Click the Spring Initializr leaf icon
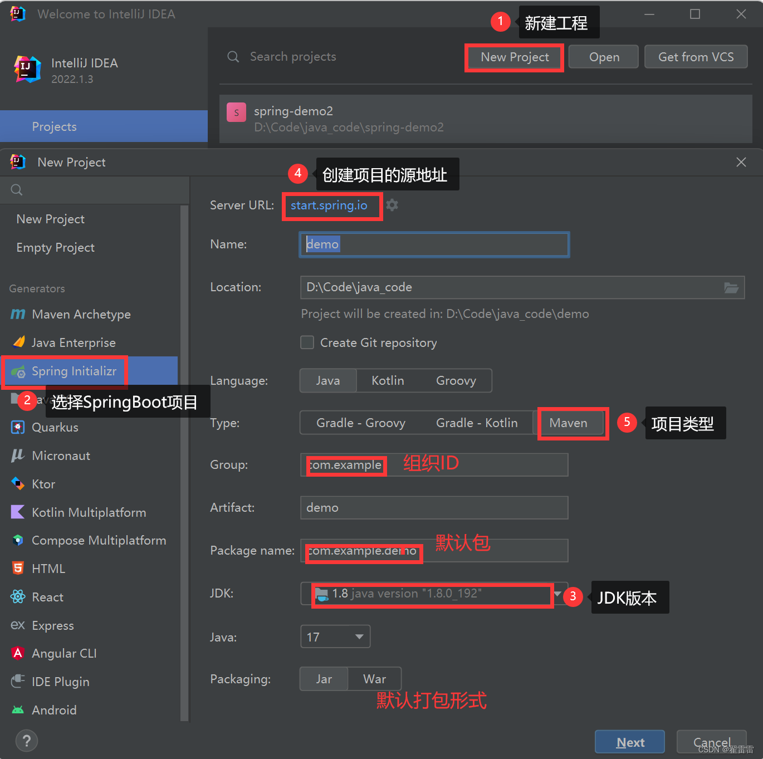The image size is (763, 759). 18,371
